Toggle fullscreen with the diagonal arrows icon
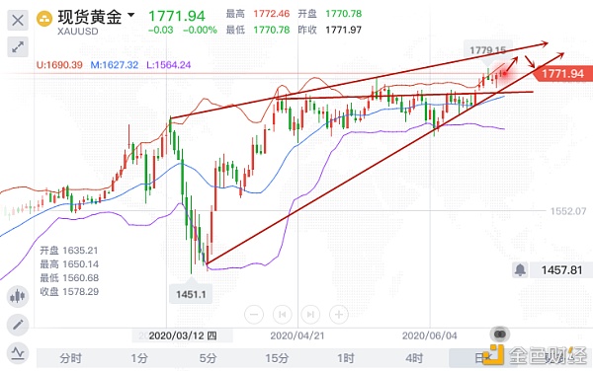This screenshot has width=593, height=371. (x=18, y=46)
